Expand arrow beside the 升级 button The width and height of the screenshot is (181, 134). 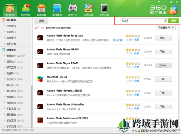[x=170, y=38]
